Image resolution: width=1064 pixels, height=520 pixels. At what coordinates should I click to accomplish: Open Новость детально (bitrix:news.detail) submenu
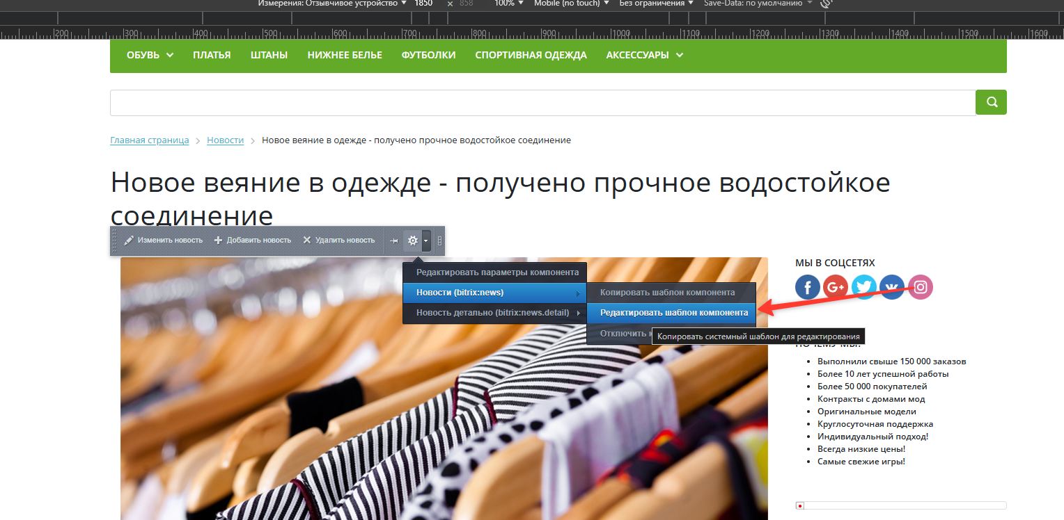coord(493,313)
